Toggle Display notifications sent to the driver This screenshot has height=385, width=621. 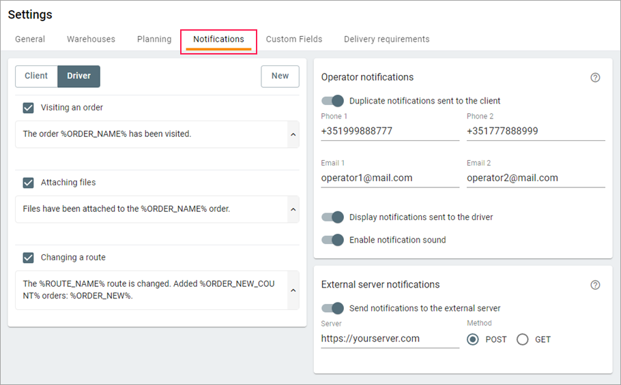point(333,217)
